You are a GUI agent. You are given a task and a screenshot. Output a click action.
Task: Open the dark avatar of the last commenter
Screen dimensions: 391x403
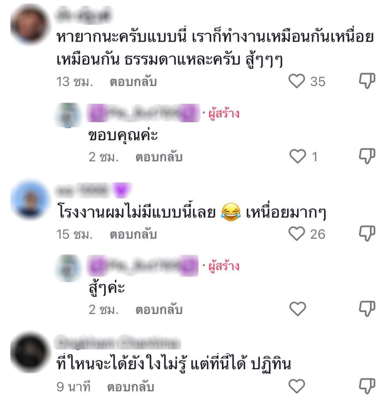30,353
